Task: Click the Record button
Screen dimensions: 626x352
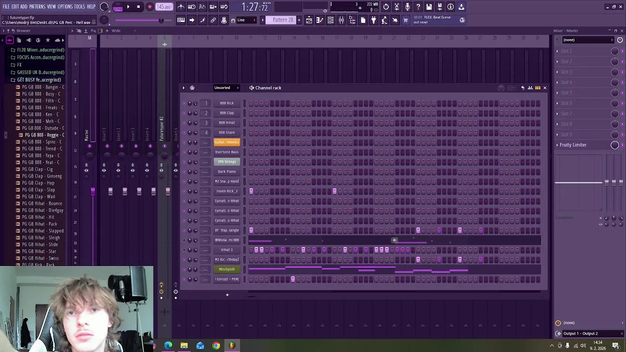Action: pyautogui.click(x=150, y=7)
